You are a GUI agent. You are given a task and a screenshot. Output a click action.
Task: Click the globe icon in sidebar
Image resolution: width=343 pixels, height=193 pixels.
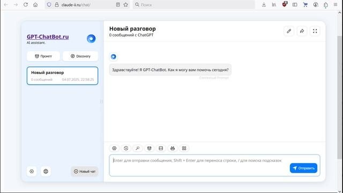pos(46,172)
